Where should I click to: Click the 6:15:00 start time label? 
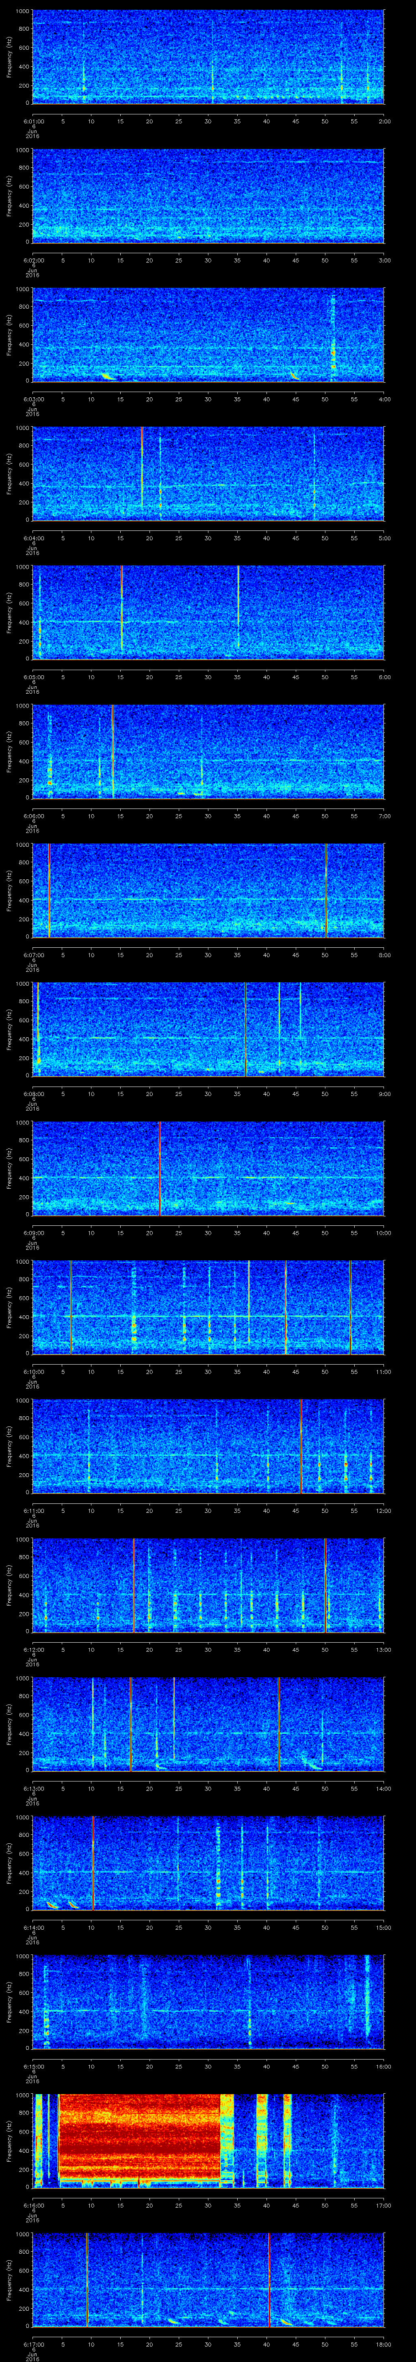pos(33,2065)
